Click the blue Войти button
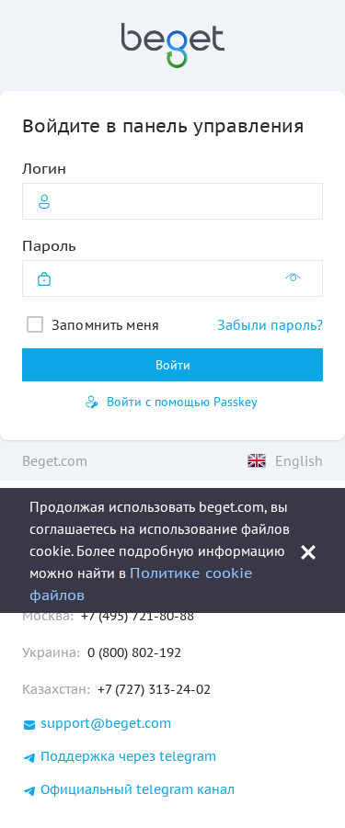Image resolution: width=345 pixels, height=828 pixels. 172,365
